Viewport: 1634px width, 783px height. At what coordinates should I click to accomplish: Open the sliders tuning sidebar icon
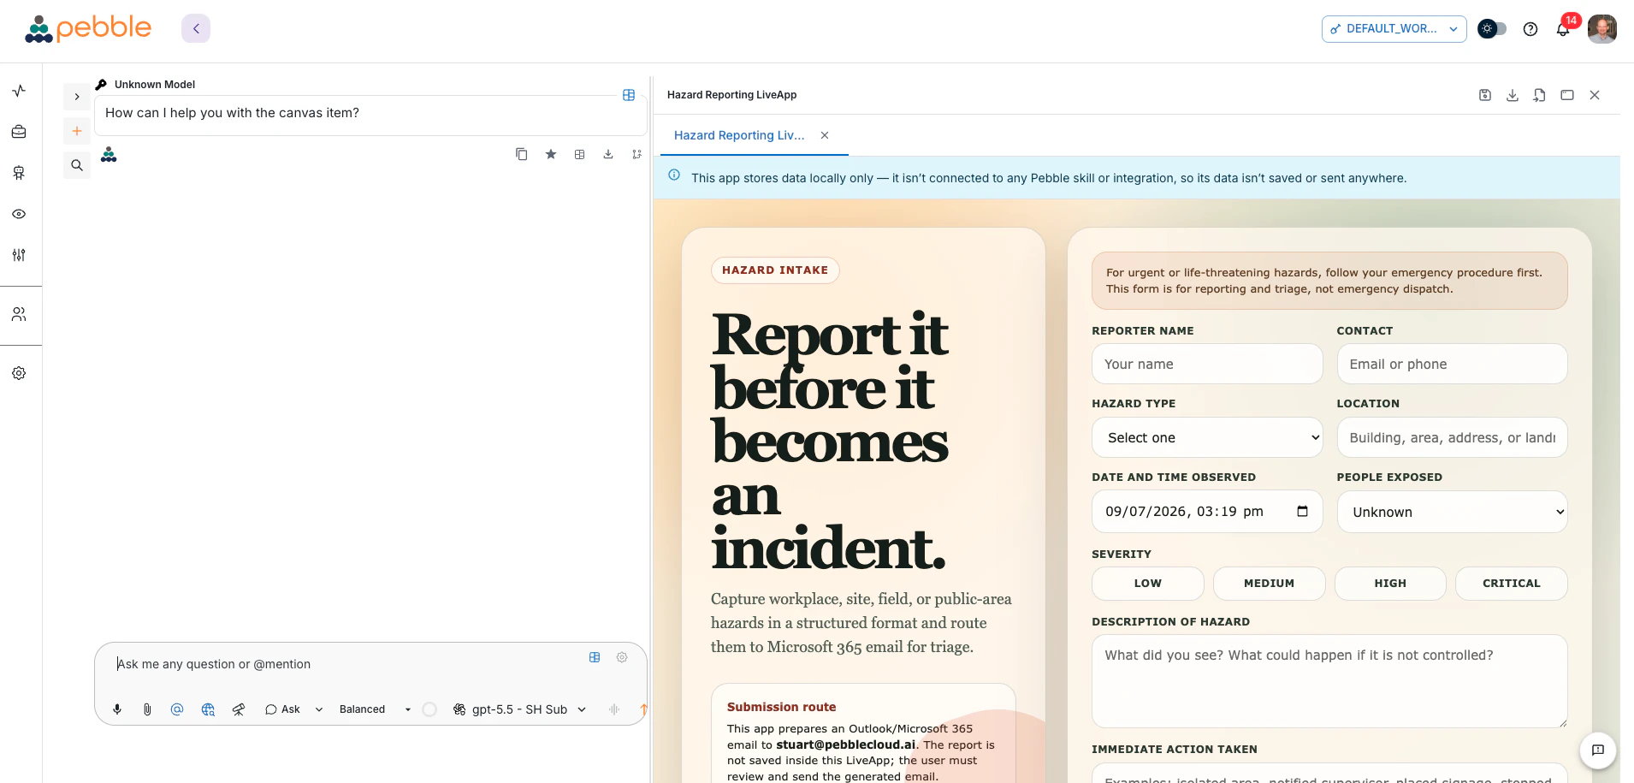[19, 255]
